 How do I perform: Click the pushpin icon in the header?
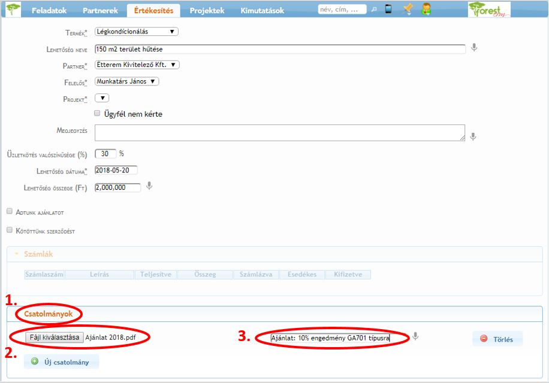pyautogui.click(x=408, y=9)
